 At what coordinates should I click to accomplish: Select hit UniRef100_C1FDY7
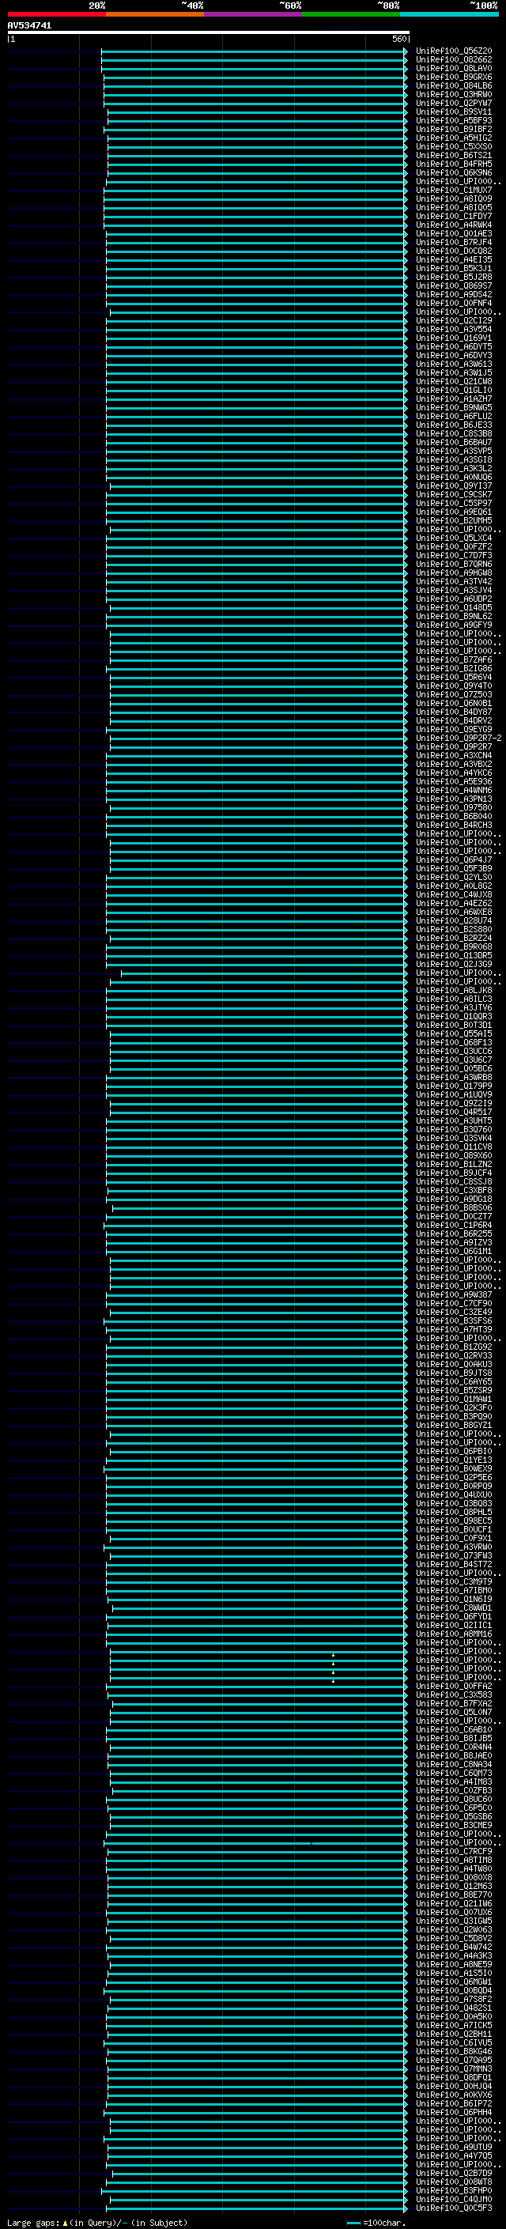click(454, 217)
